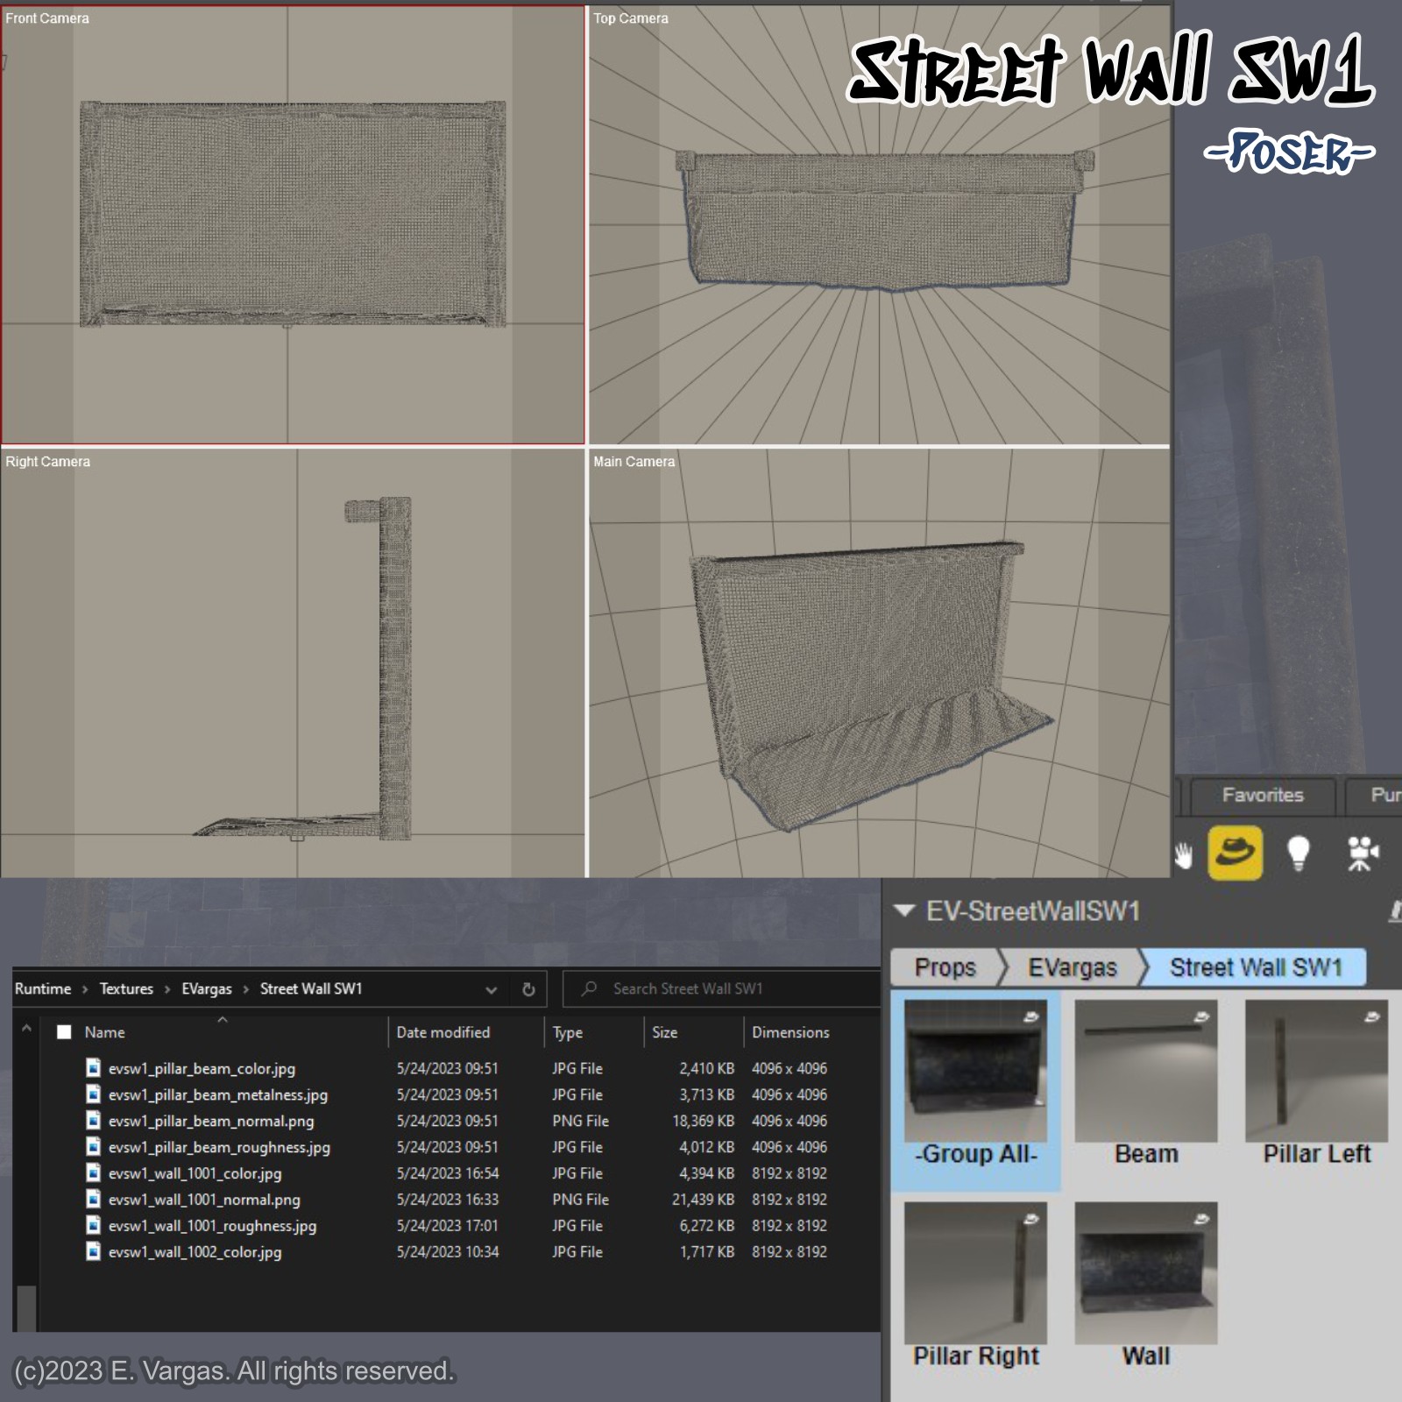The height and width of the screenshot is (1402, 1402).
Task: Collapse the EV-StreetWallSW1 library triangle
Action: coord(904,910)
